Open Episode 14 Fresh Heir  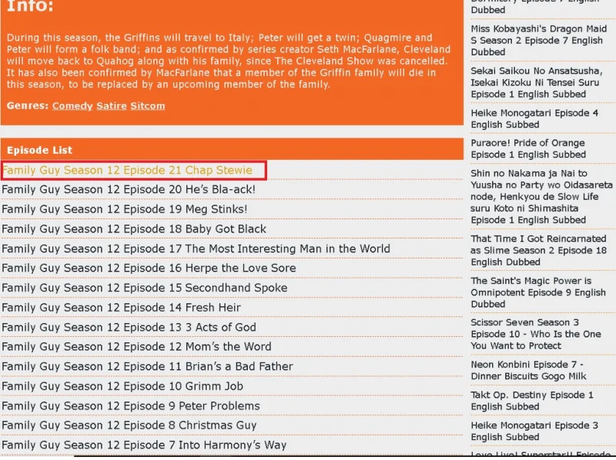click(121, 308)
